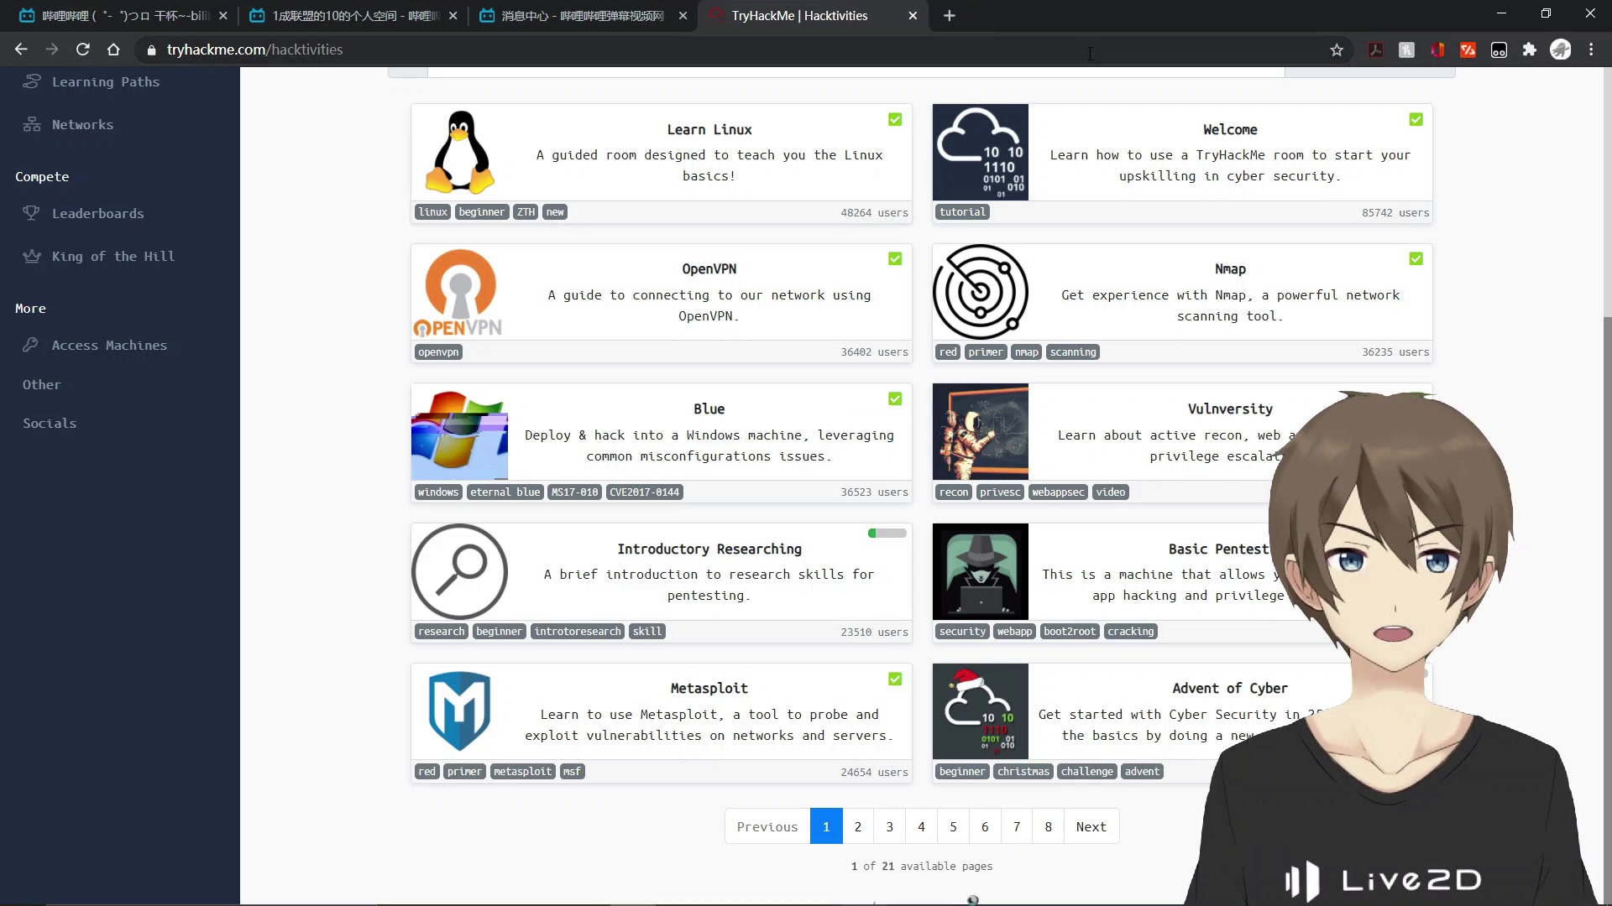Click the Nmap radar logo thumbnail
The image size is (1612, 906).
981,292
